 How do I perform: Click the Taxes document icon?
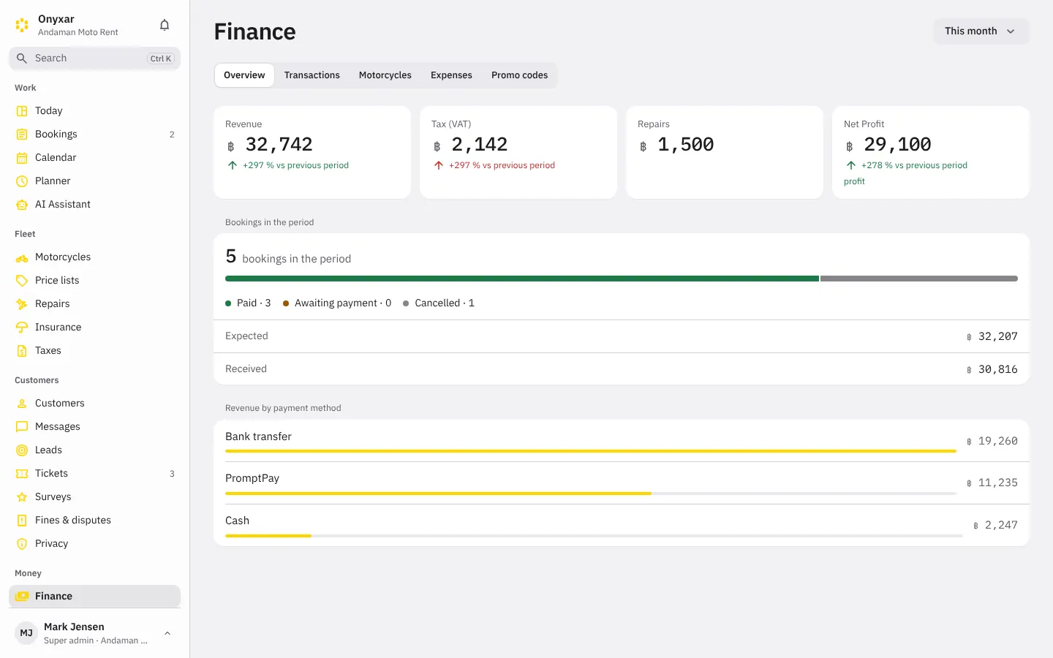click(x=22, y=351)
